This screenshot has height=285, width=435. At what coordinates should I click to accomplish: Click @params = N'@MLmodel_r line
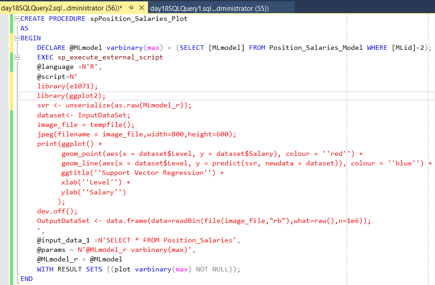116,250
